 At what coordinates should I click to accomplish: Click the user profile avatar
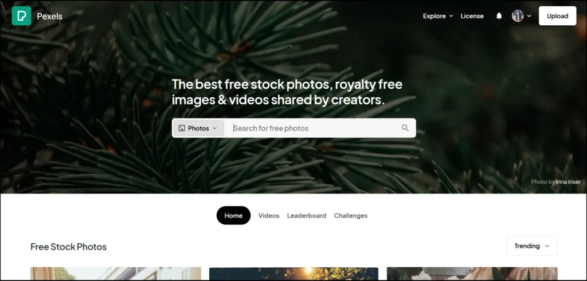click(x=518, y=15)
